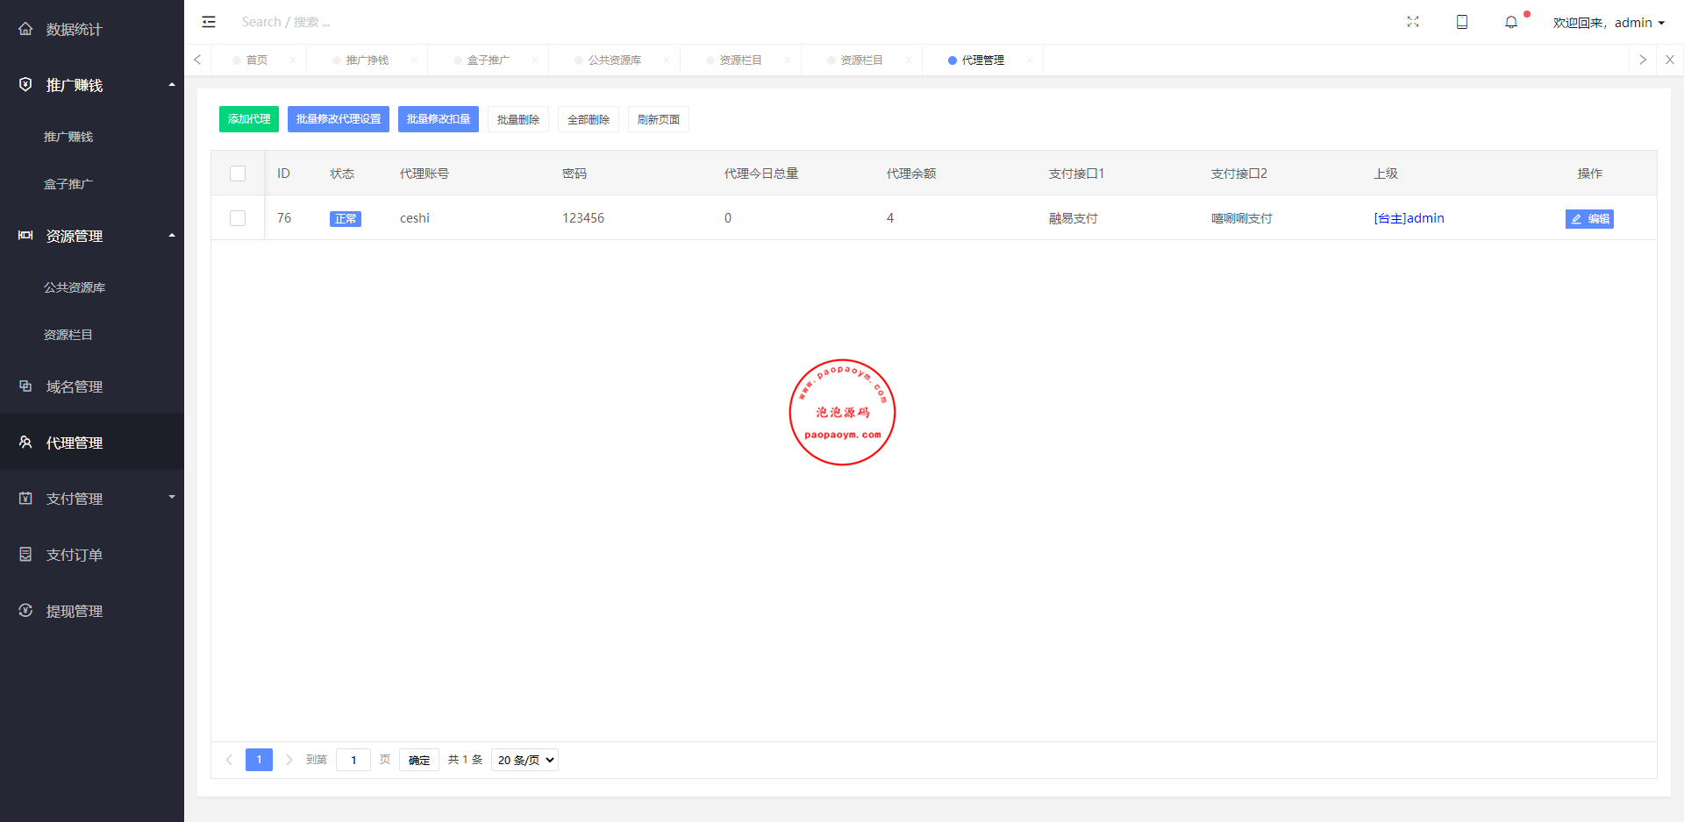Open the 20 条/页 page size dropdown
Viewport: 1684px width, 822px height.
pos(524,760)
